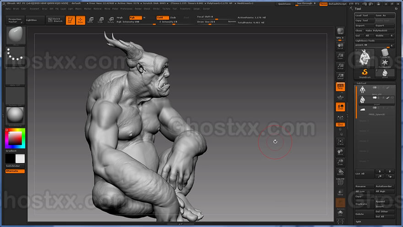Open Projection Master

15,20
